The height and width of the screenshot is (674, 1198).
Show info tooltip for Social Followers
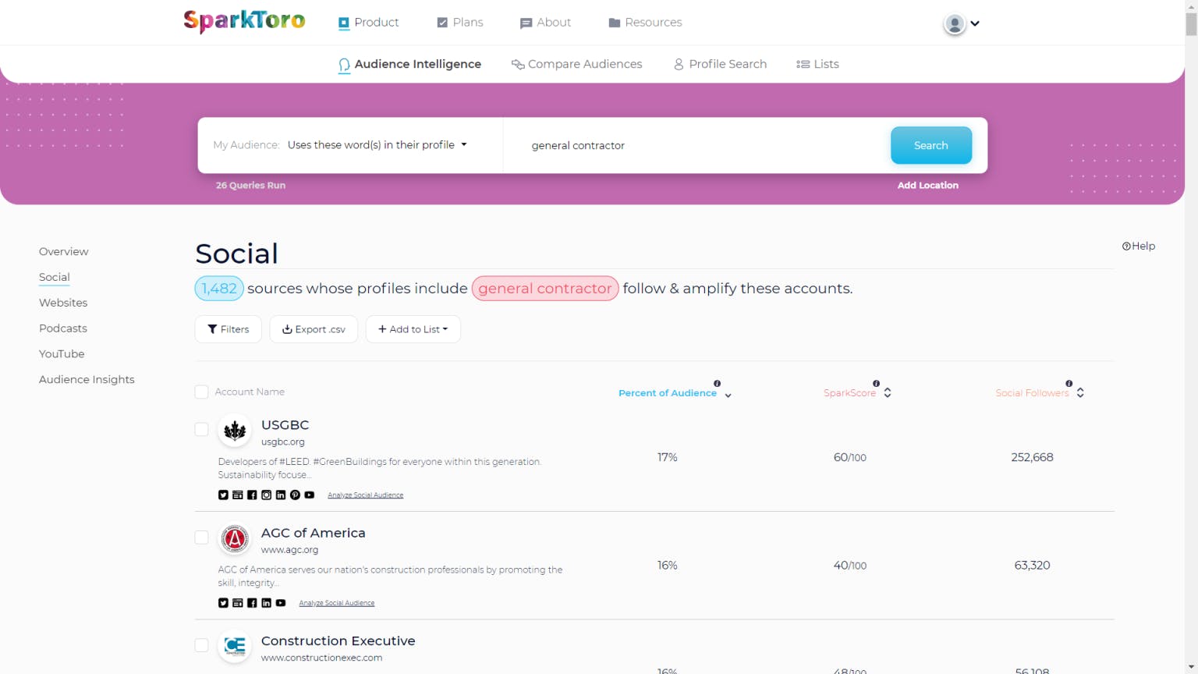click(x=1069, y=383)
